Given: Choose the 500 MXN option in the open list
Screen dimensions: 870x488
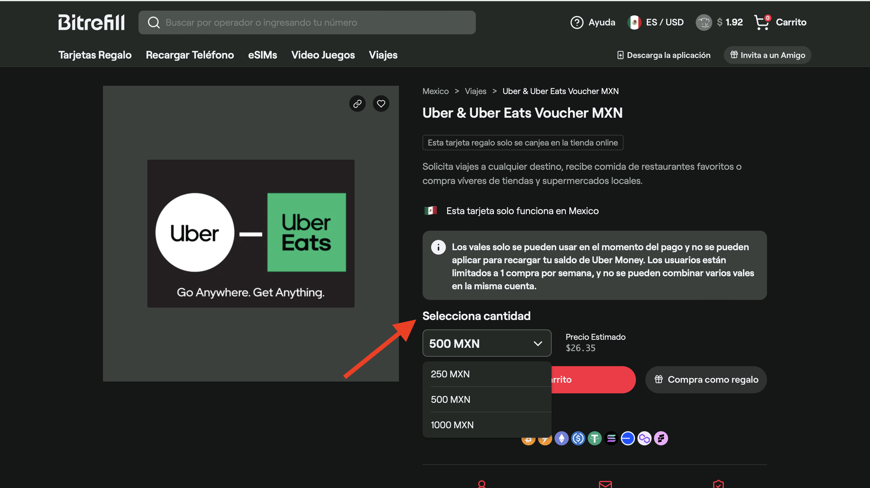Looking at the screenshot, I should click(x=487, y=399).
